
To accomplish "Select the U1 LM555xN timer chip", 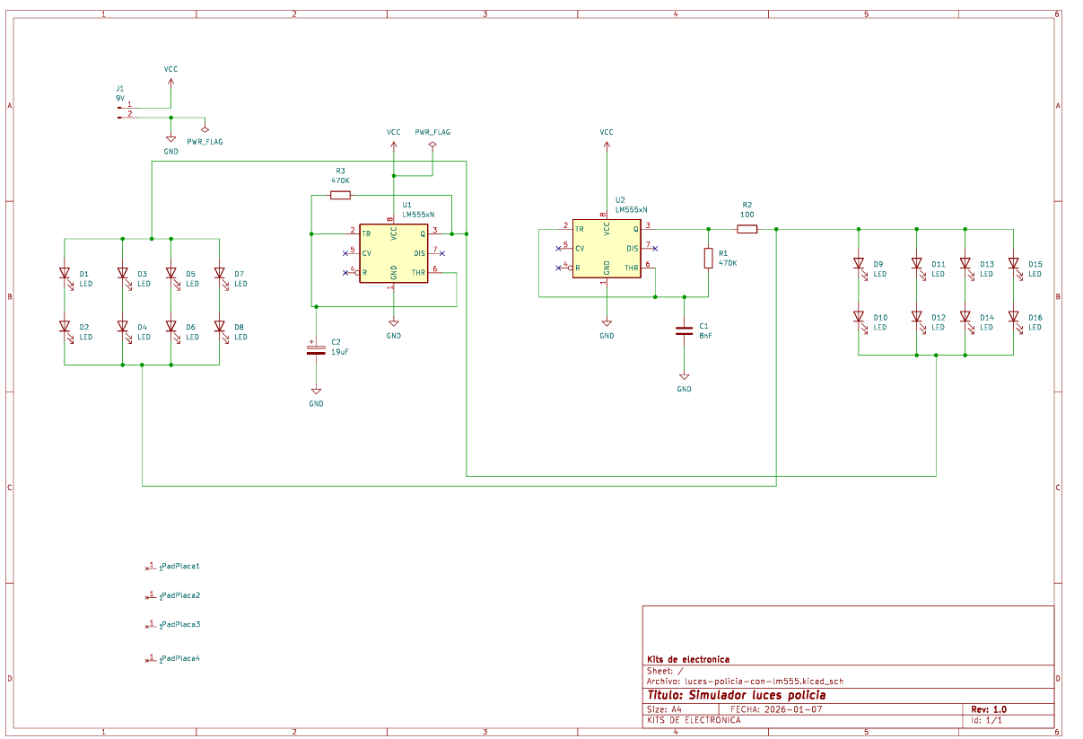I will 393,253.
